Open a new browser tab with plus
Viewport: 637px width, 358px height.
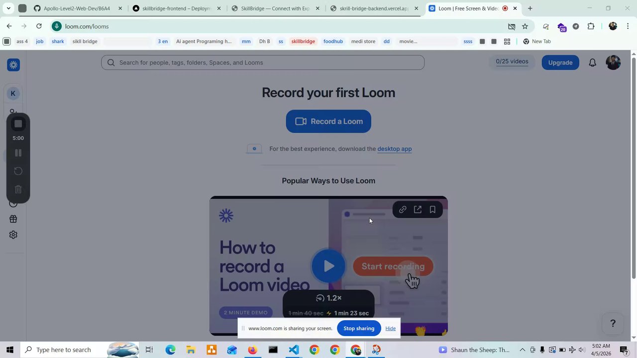coord(530,8)
